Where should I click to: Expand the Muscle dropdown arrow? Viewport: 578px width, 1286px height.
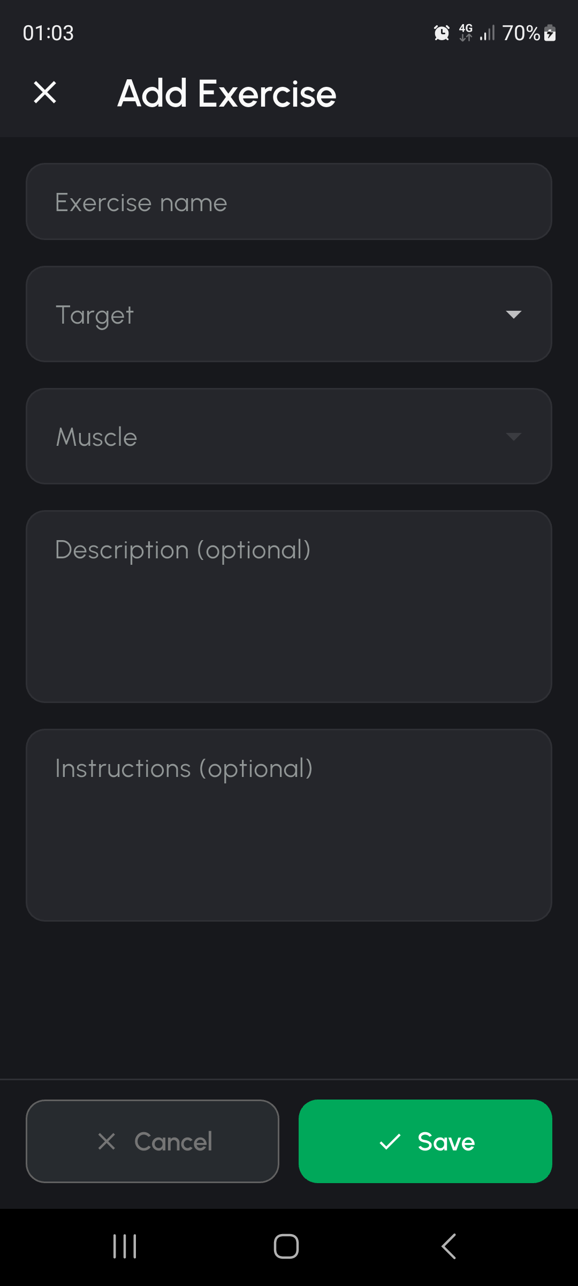tap(513, 437)
